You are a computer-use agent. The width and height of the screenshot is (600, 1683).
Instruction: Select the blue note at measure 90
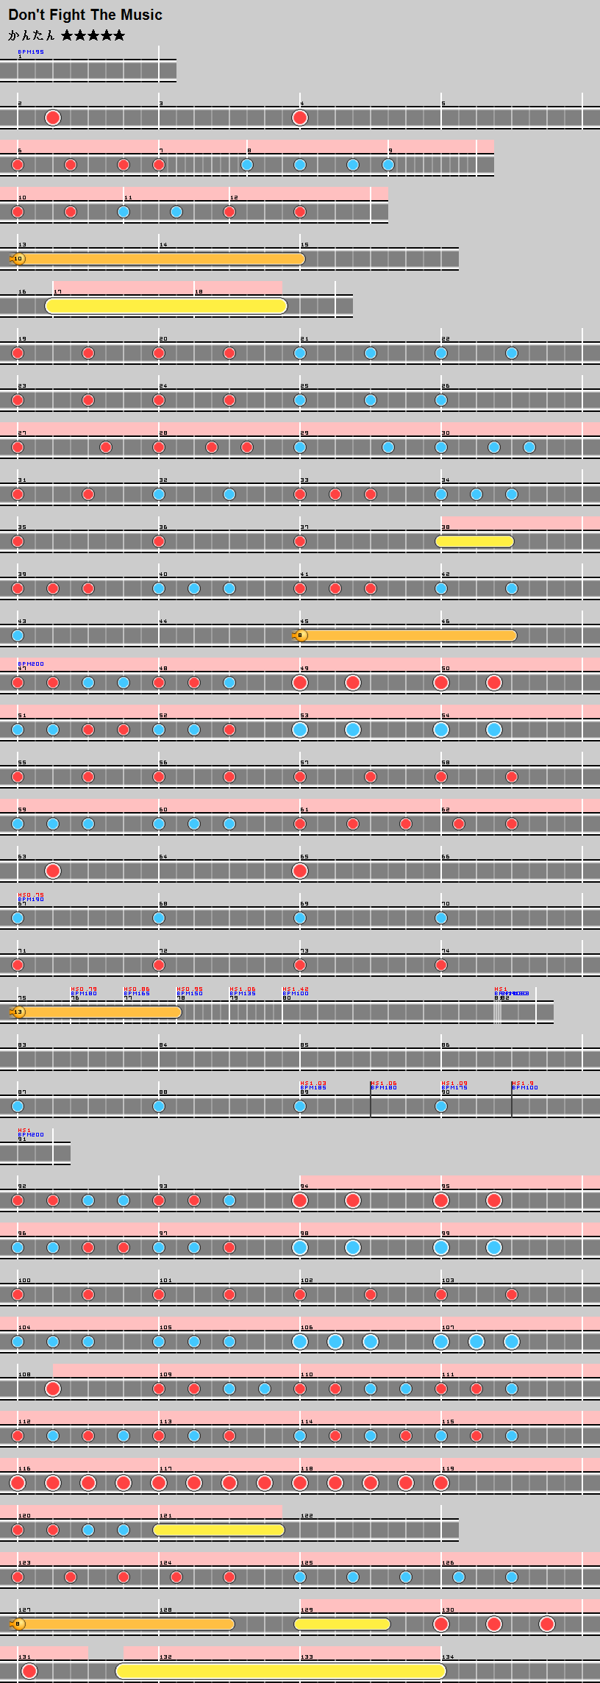(x=441, y=1106)
